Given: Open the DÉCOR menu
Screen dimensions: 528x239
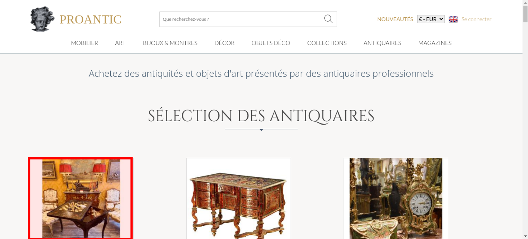Looking at the screenshot, I should pyautogui.click(x=224, y=43).
